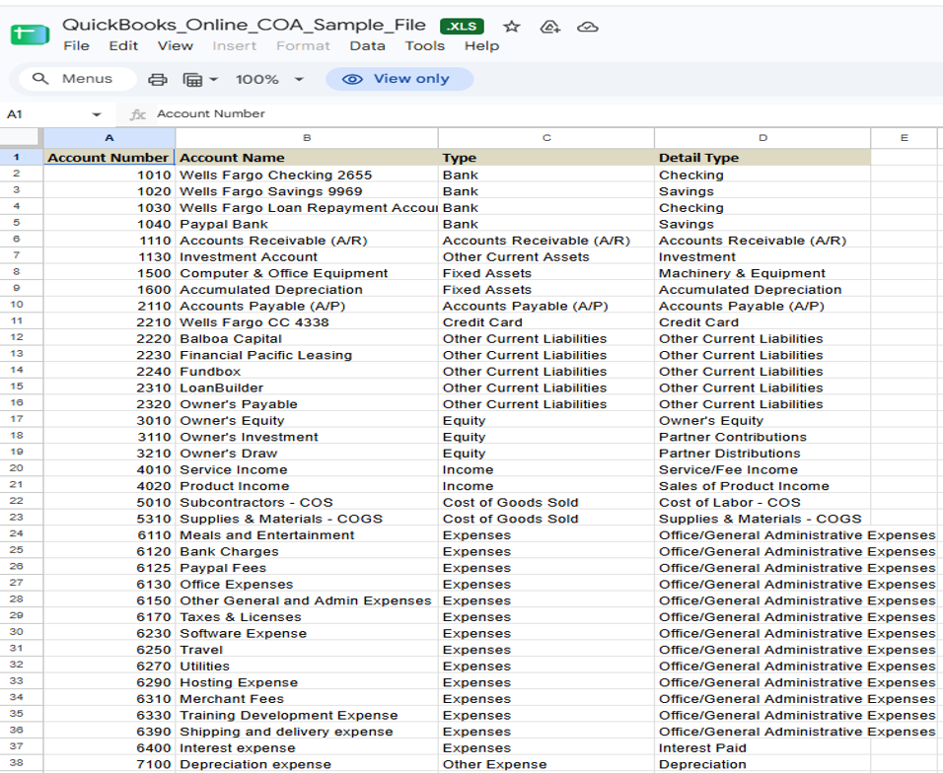Screen dimensions: 943x773
Task: Select column B header
Action: click(307, 138)
